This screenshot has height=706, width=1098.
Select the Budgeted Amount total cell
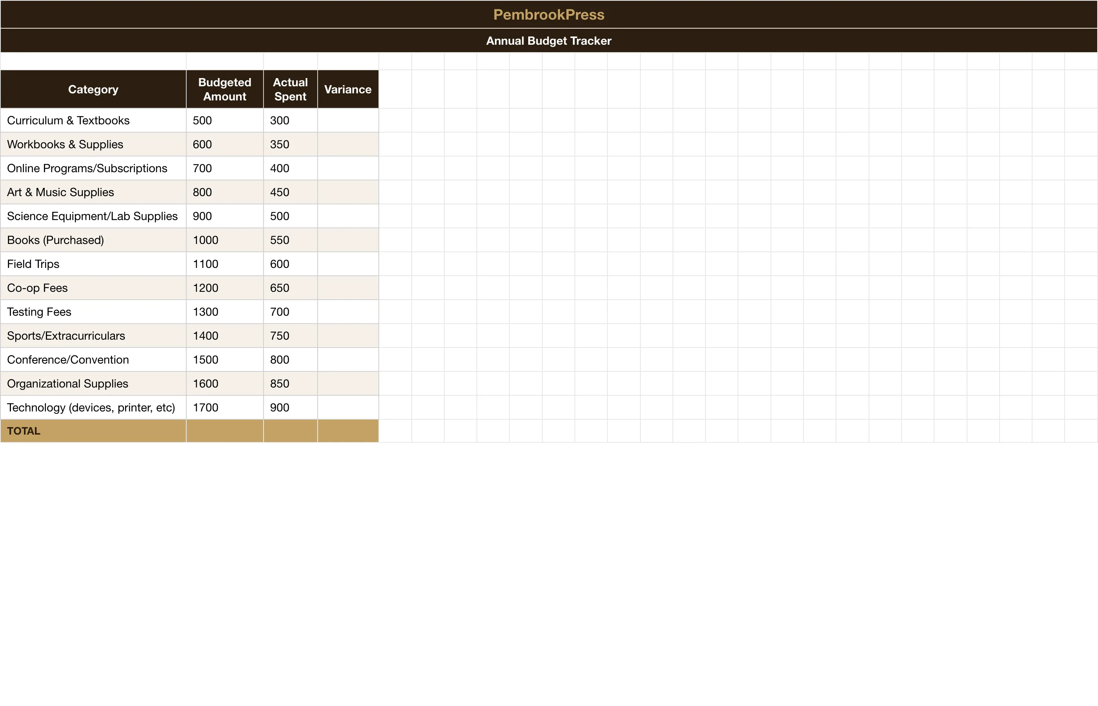pos(225,431)
